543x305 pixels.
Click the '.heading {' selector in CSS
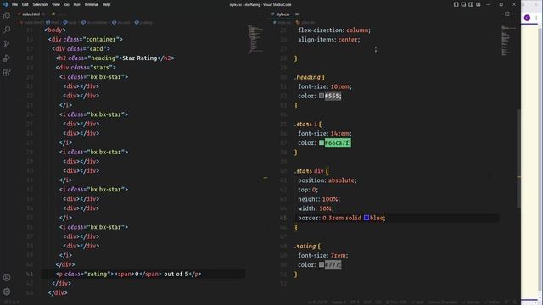pyautogui.click(x=310, y=77)
